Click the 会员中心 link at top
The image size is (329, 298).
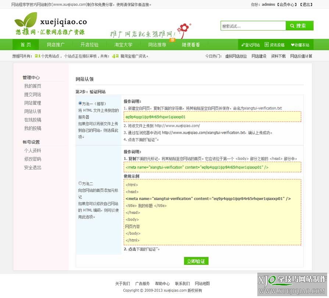287,4
